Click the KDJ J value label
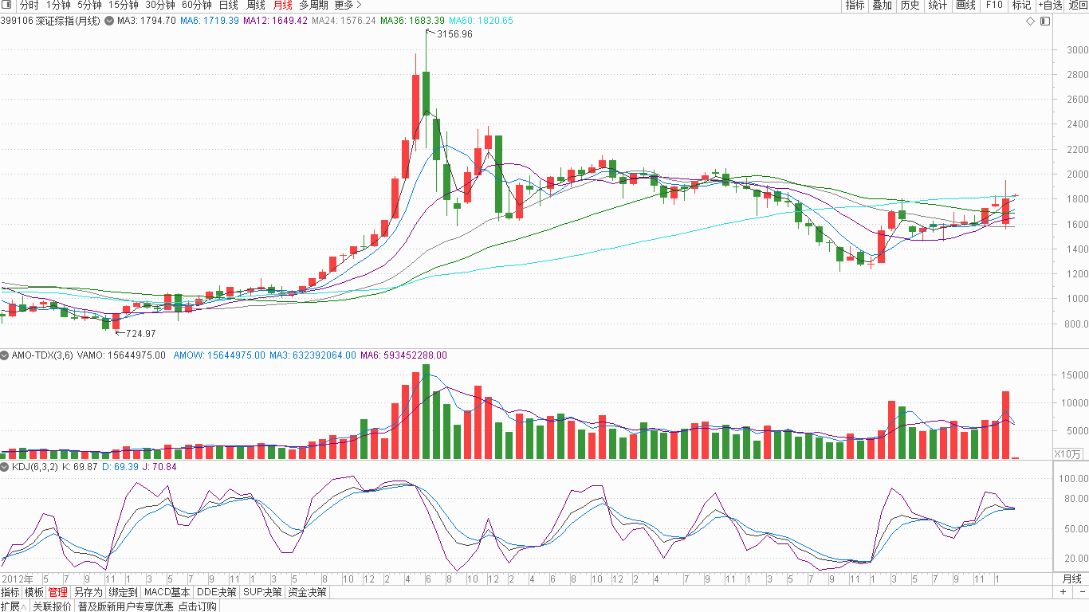This screenshot has height=612, width=1089. 159,466
